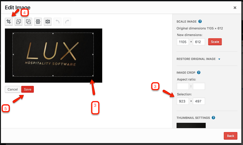Save the cropped image

click(27, 89)
